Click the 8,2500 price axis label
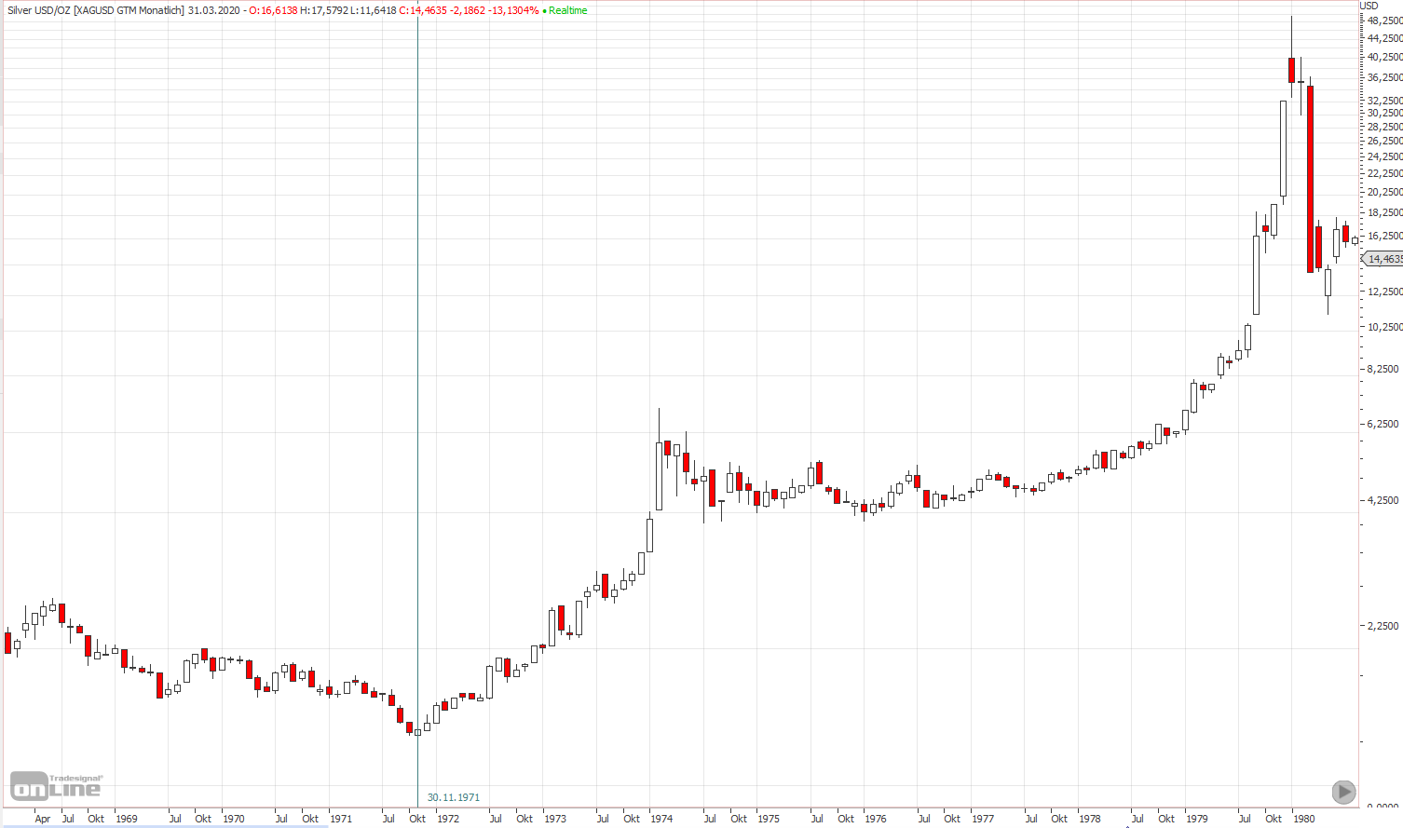This screenshot has width=1403, height=828. pyautogui.click(x=1383, y=369)
